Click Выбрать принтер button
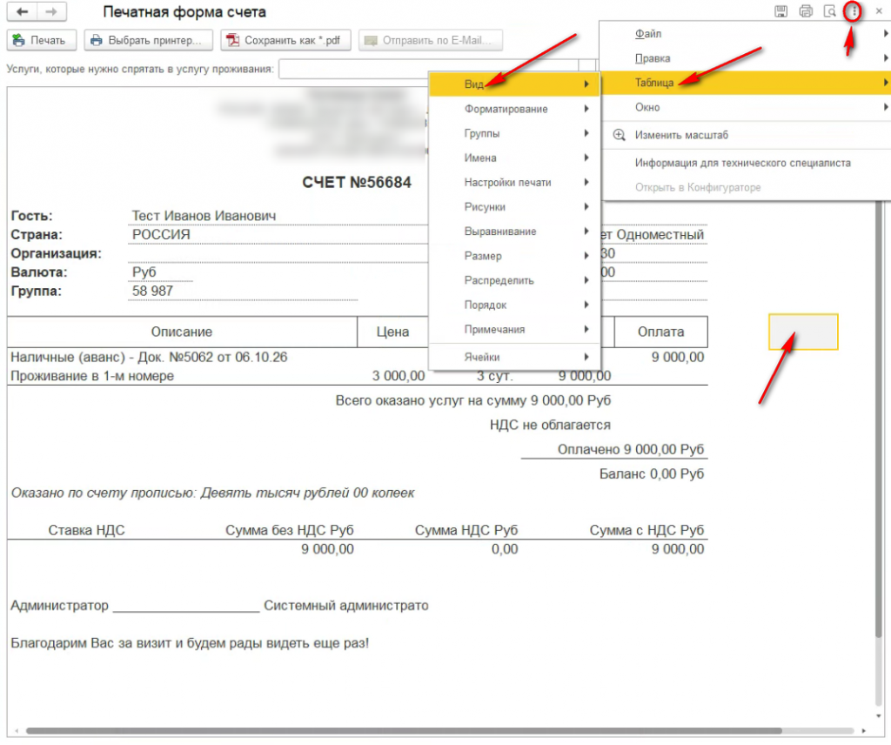 coord(148,40)
